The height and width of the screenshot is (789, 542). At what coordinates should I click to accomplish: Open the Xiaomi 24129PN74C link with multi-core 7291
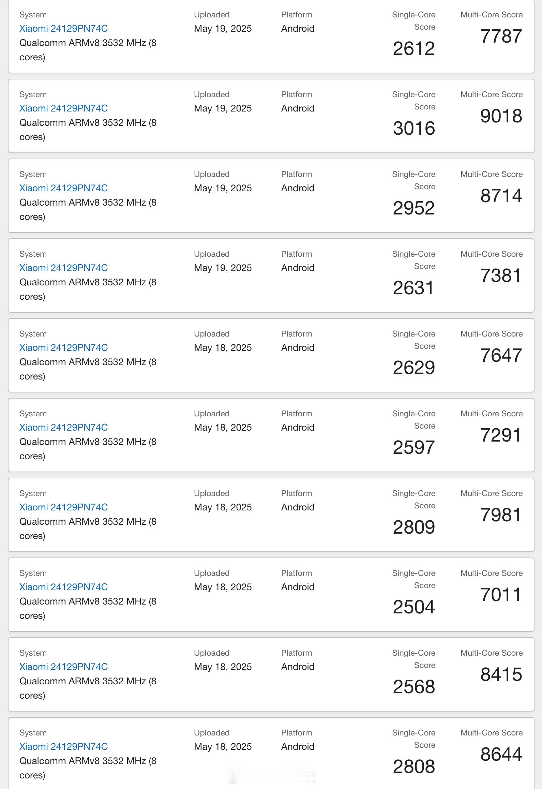coord(63,428)
